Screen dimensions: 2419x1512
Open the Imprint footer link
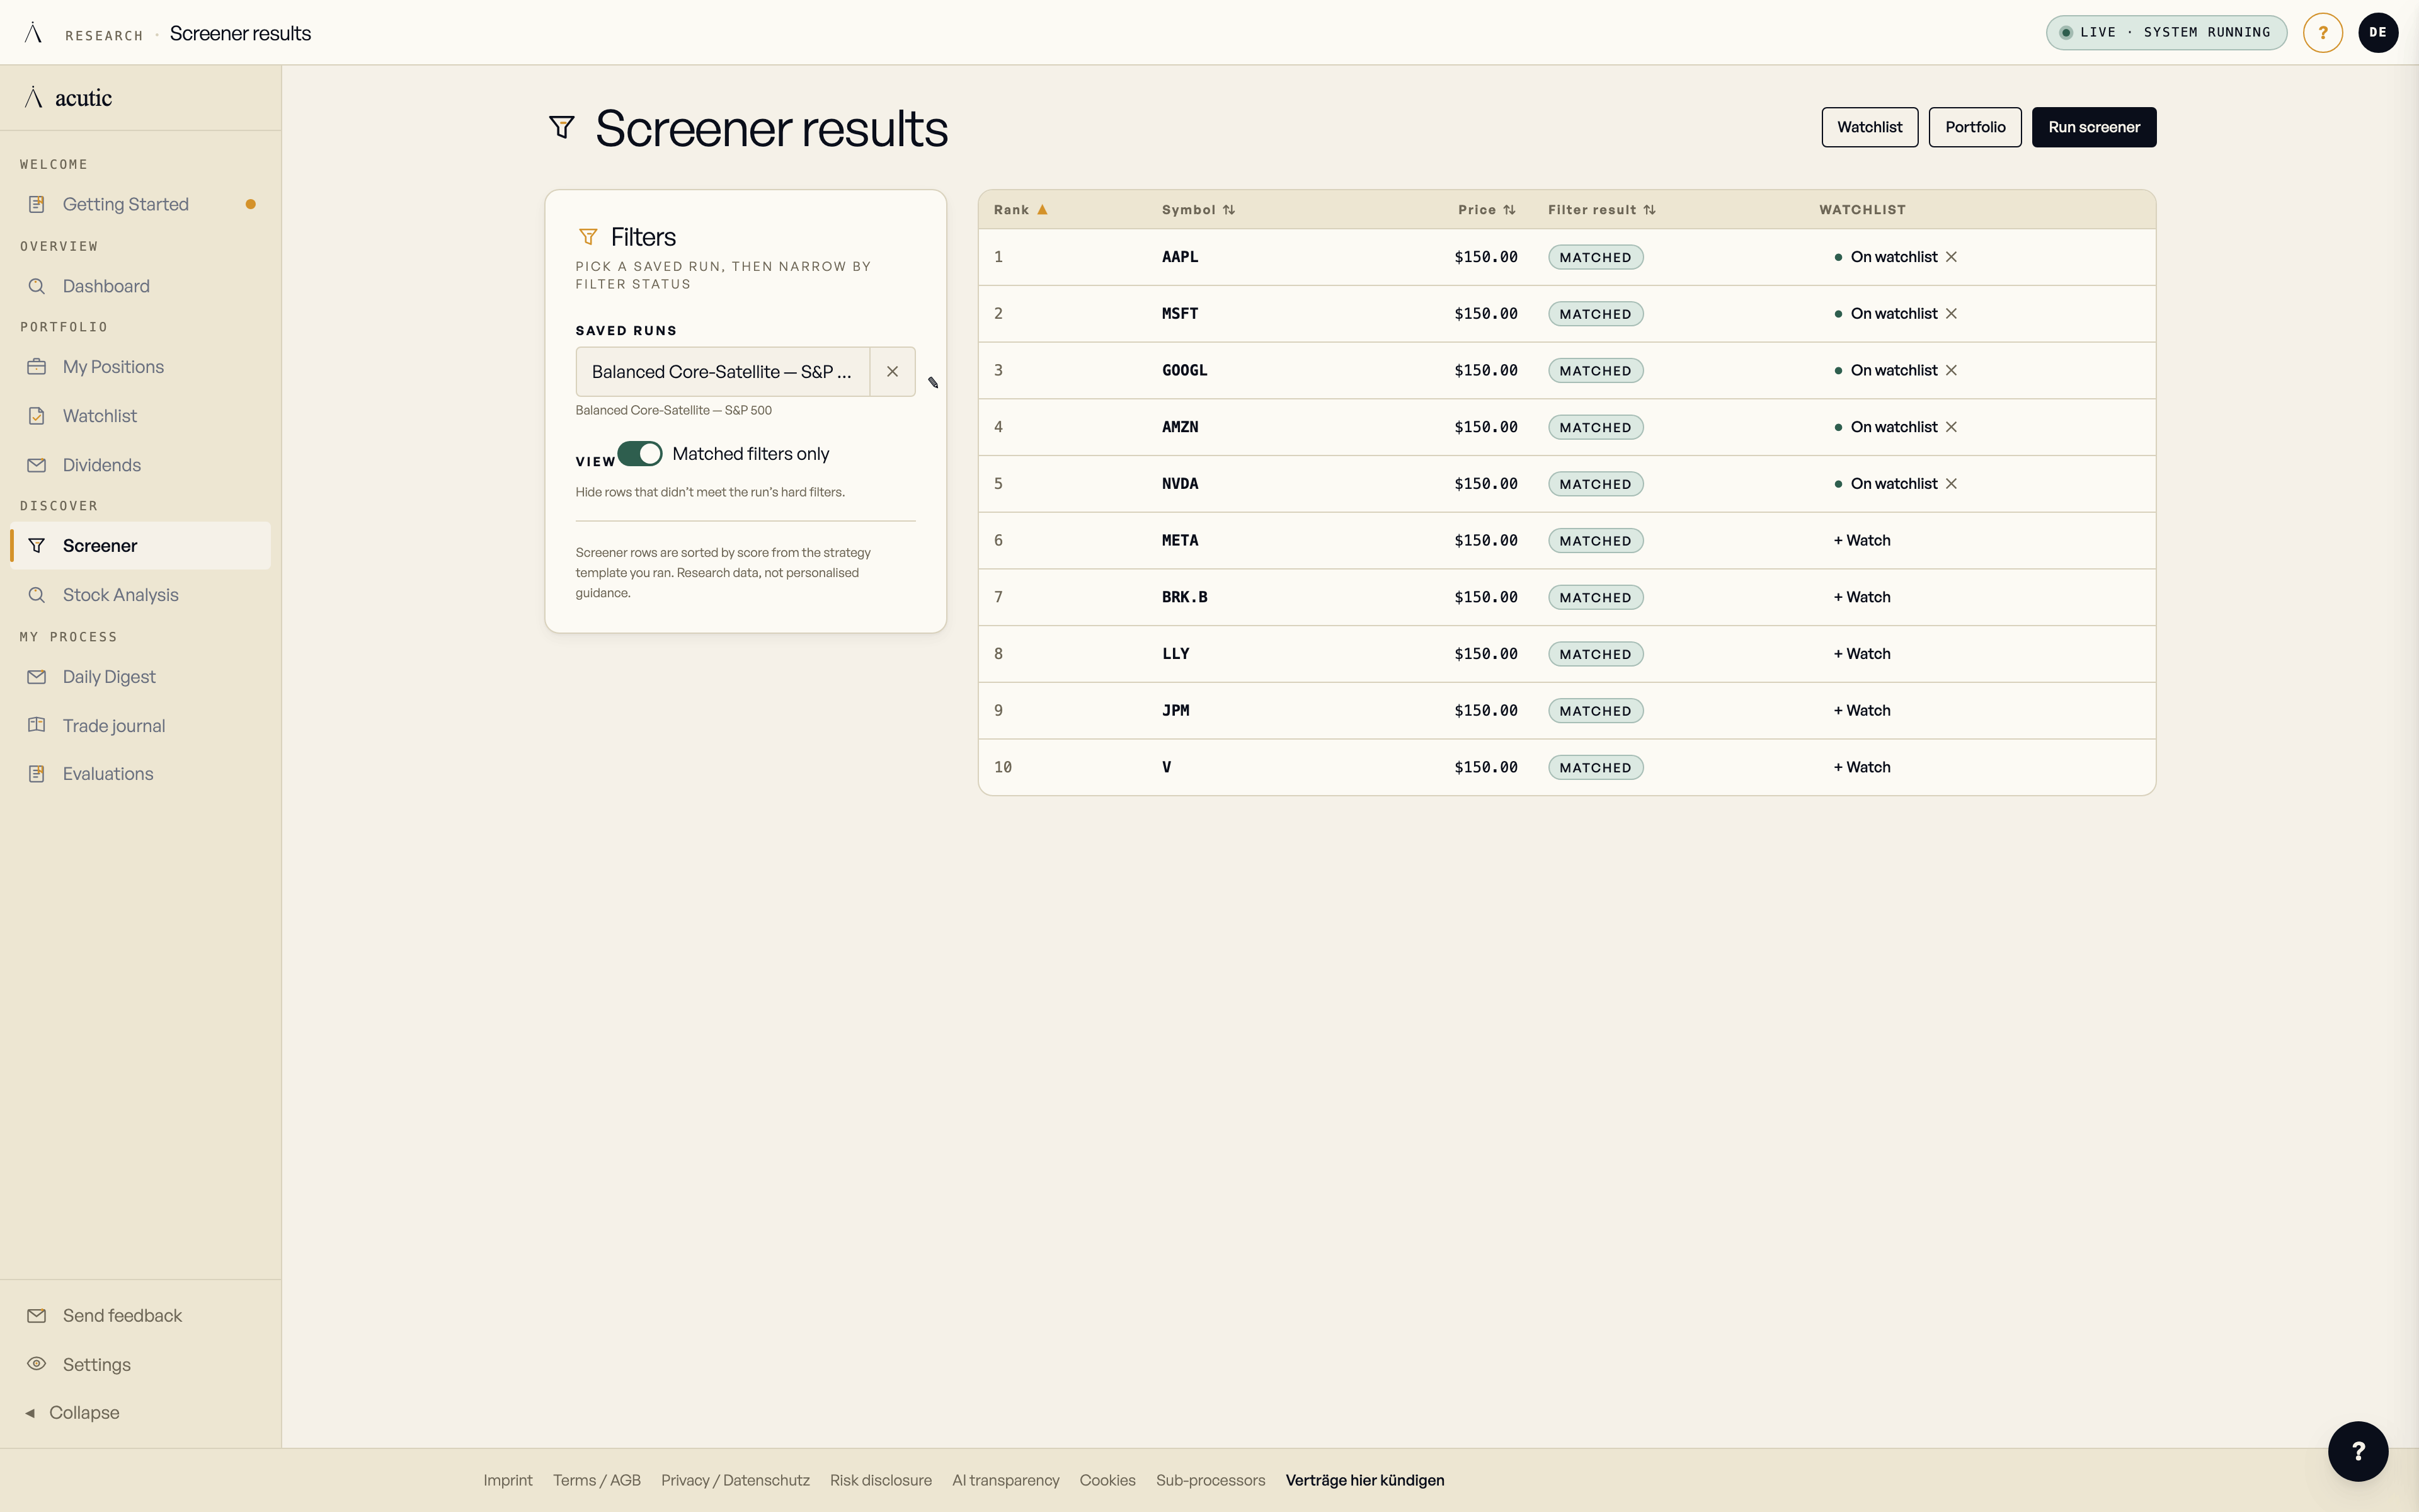tap(508, 1480)
